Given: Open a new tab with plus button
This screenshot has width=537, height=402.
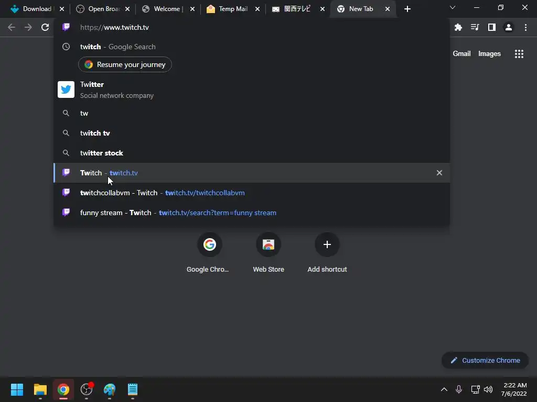Looking at the screenshot, I should pyautogui.click(x=407, y=9).
